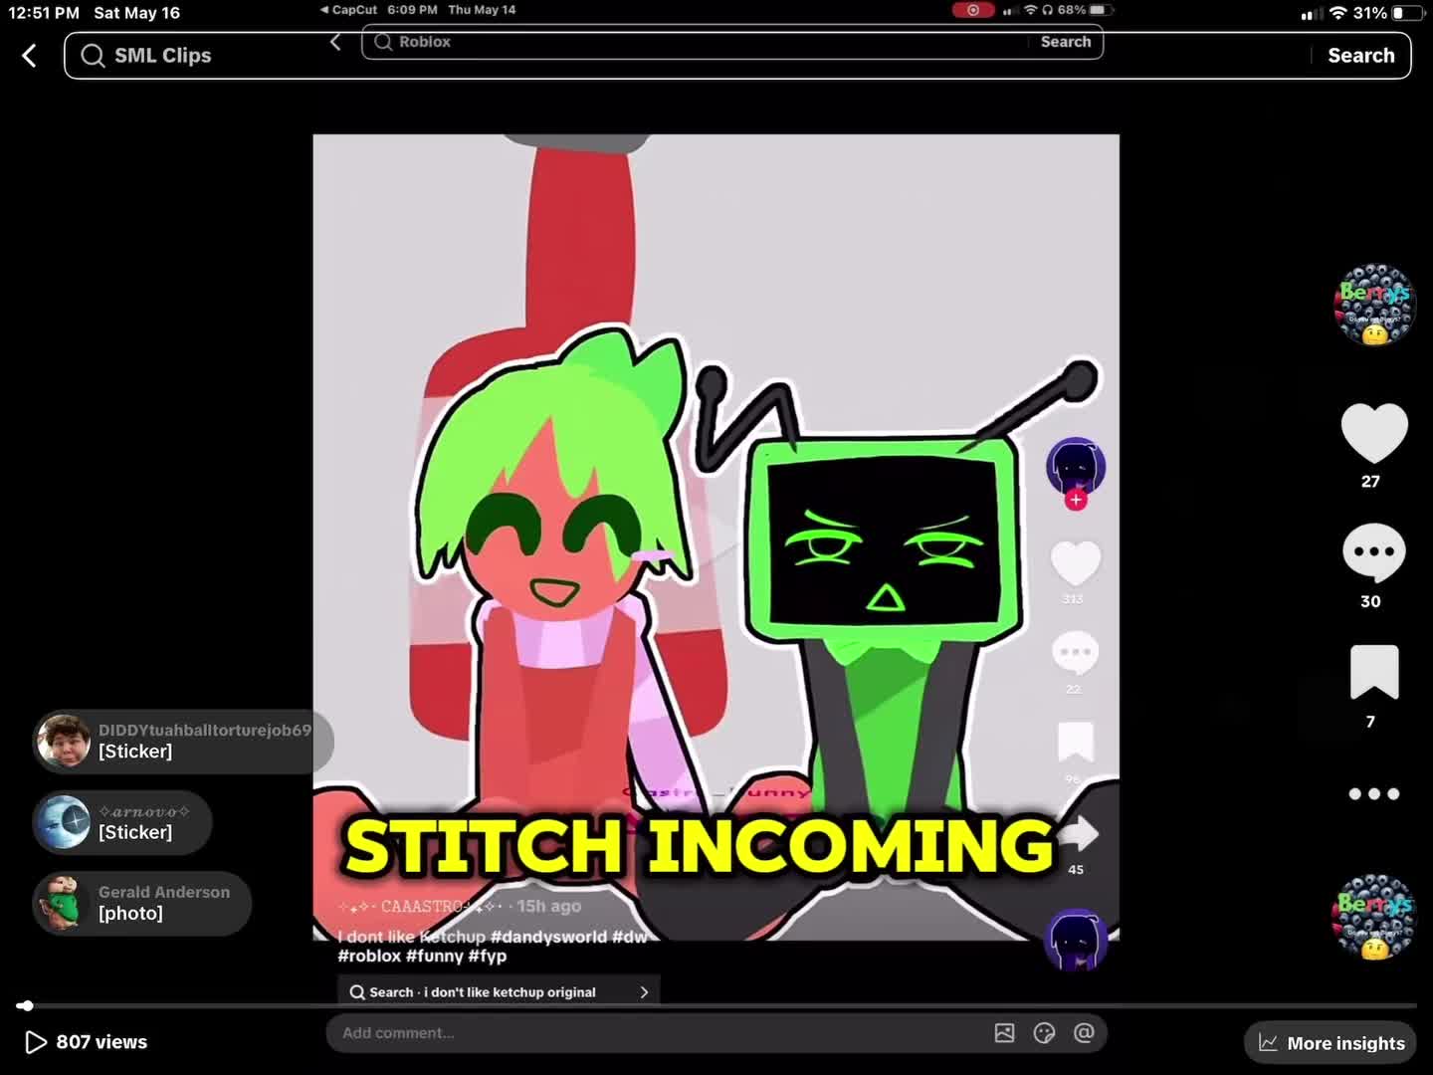Tap the outer Search button
This screenshot has width=1433, height=1075.
(x=1360, y=56)
